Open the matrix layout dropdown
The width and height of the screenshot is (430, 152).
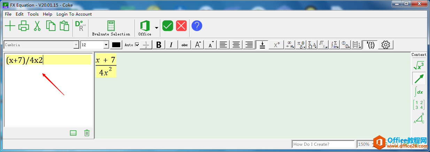[356, 45]
